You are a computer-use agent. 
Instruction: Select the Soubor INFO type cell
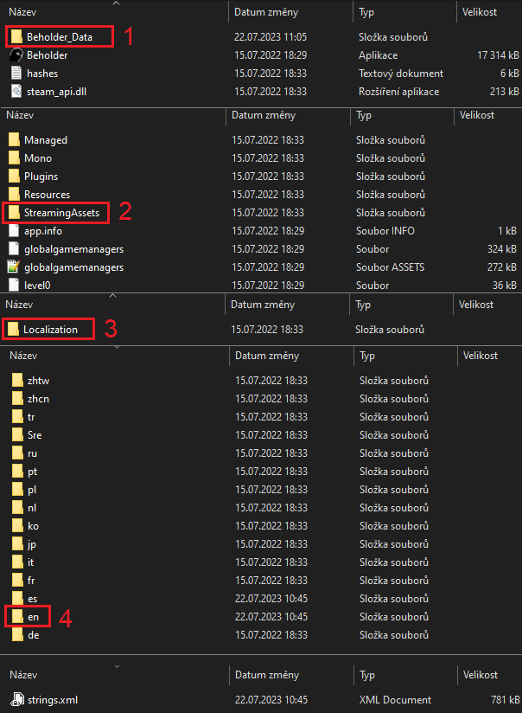[x=385, y=230]
